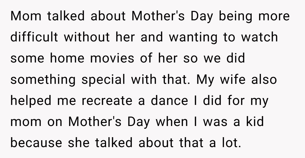This screenshot has height=158, width=305.
Task: Click the word "special" in the paragraph
Action: click(x=104, y=80)
